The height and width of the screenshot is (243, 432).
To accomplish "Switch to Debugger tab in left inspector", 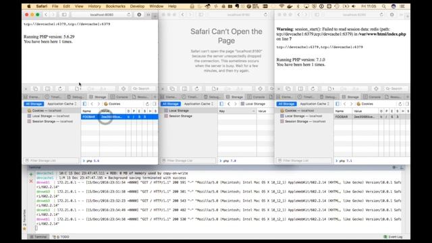I will click(76, 97).
